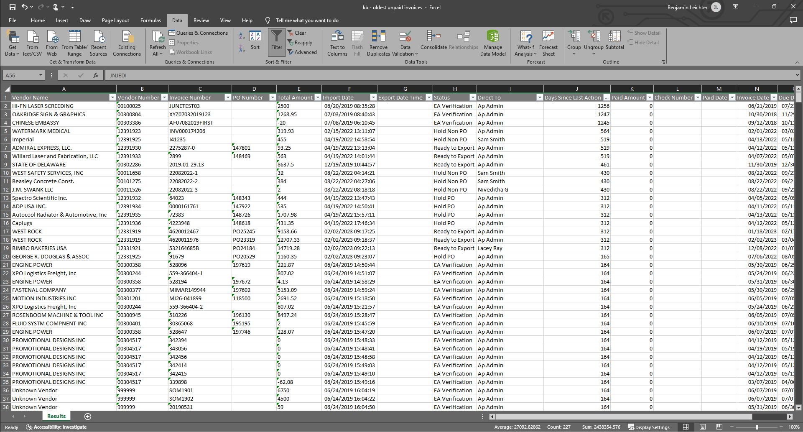
Task: Open Total Amount column filter dropdown
Action: click(318, 97)
